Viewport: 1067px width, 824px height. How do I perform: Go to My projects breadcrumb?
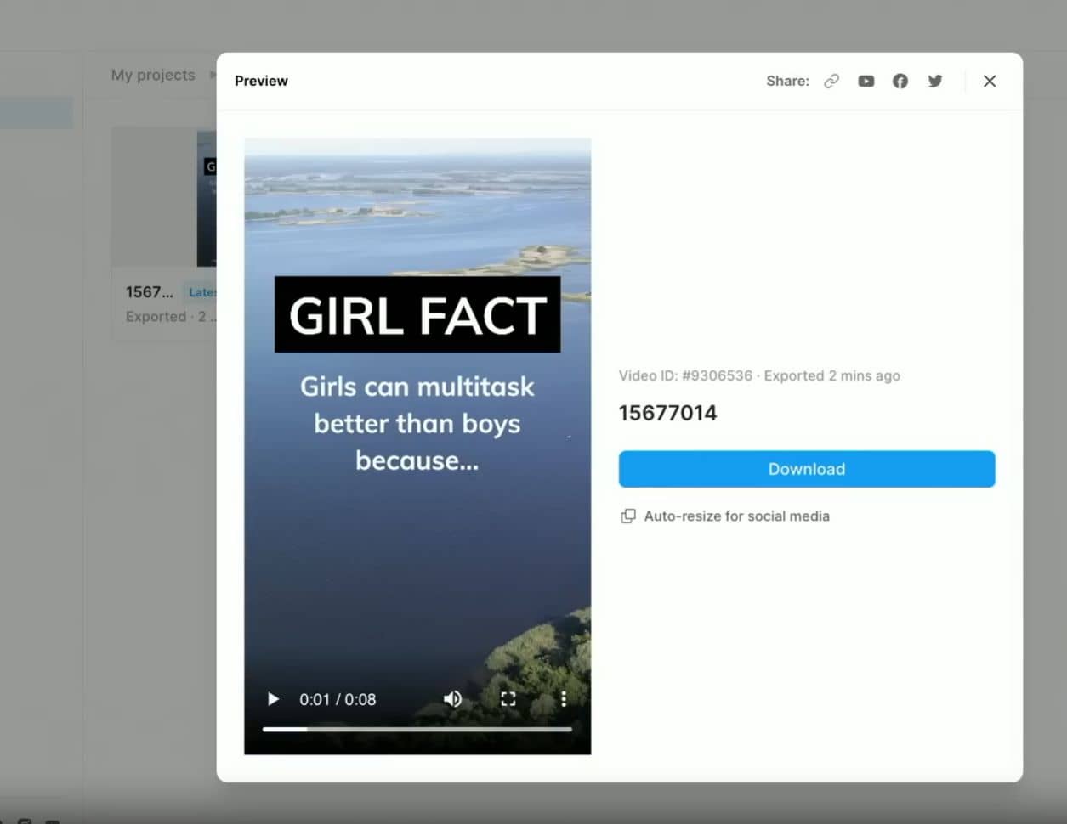[x=153, y=75]
